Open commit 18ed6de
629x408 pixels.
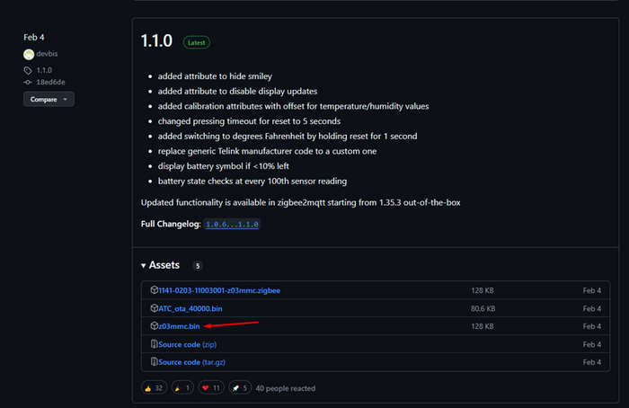pyautogui.click(x=50, y=83)
